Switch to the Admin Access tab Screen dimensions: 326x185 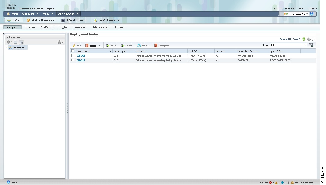(x=100, y=27)
